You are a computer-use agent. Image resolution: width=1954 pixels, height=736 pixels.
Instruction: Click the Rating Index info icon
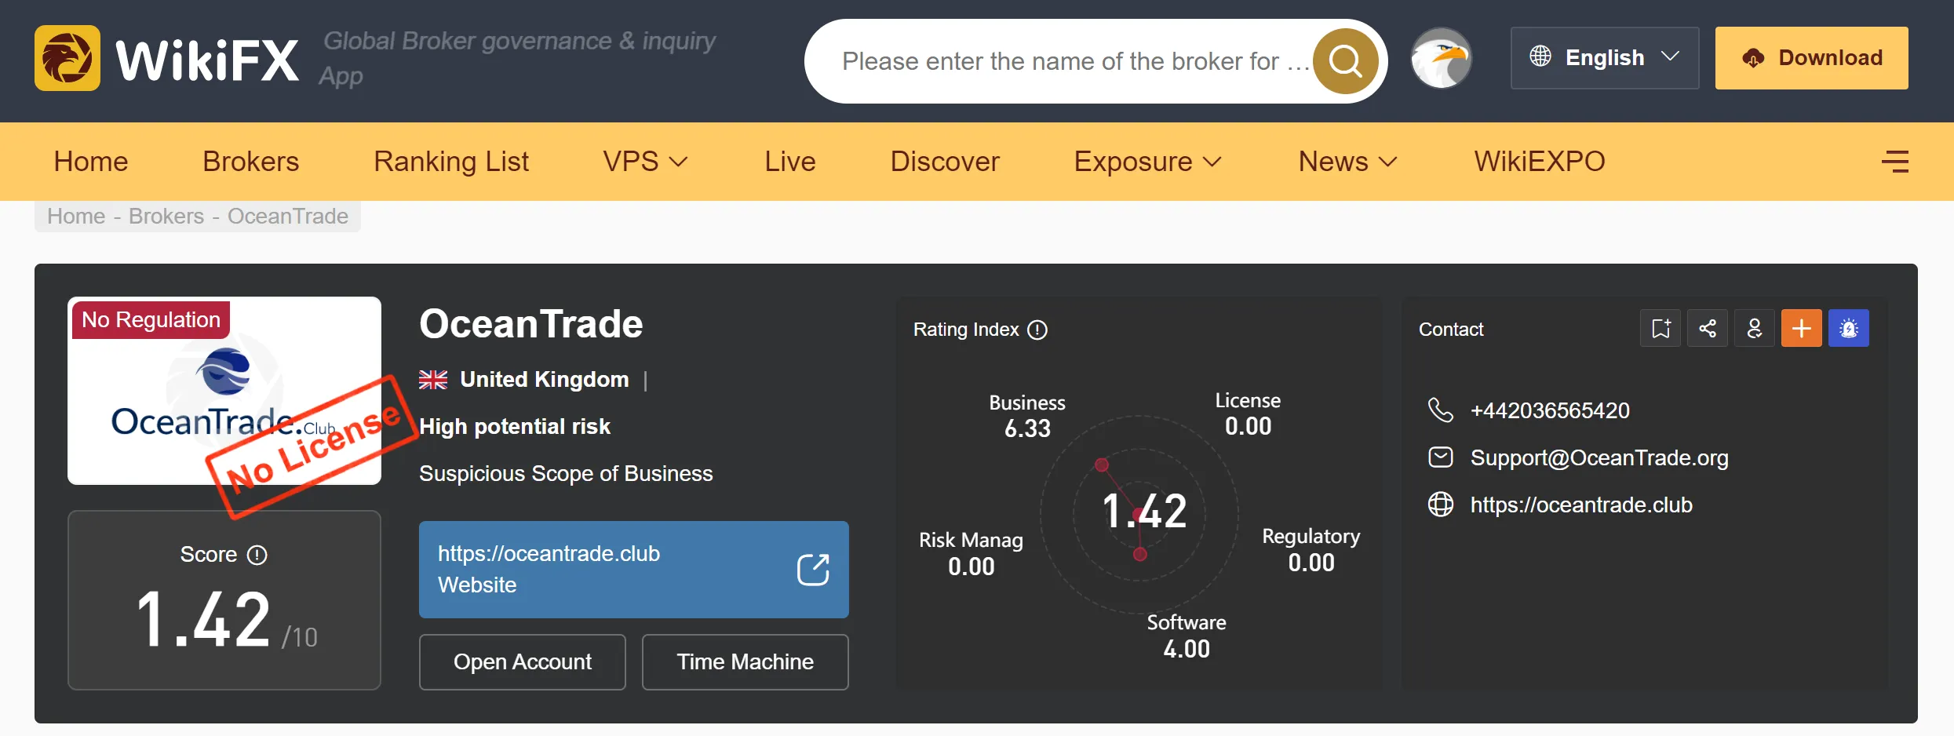tap(1037, 330)
